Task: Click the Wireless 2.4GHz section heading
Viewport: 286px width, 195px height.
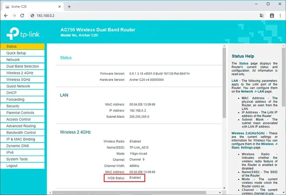Action: point(75,132)
